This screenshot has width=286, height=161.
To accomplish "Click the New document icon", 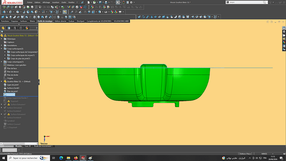I will 88,2.
